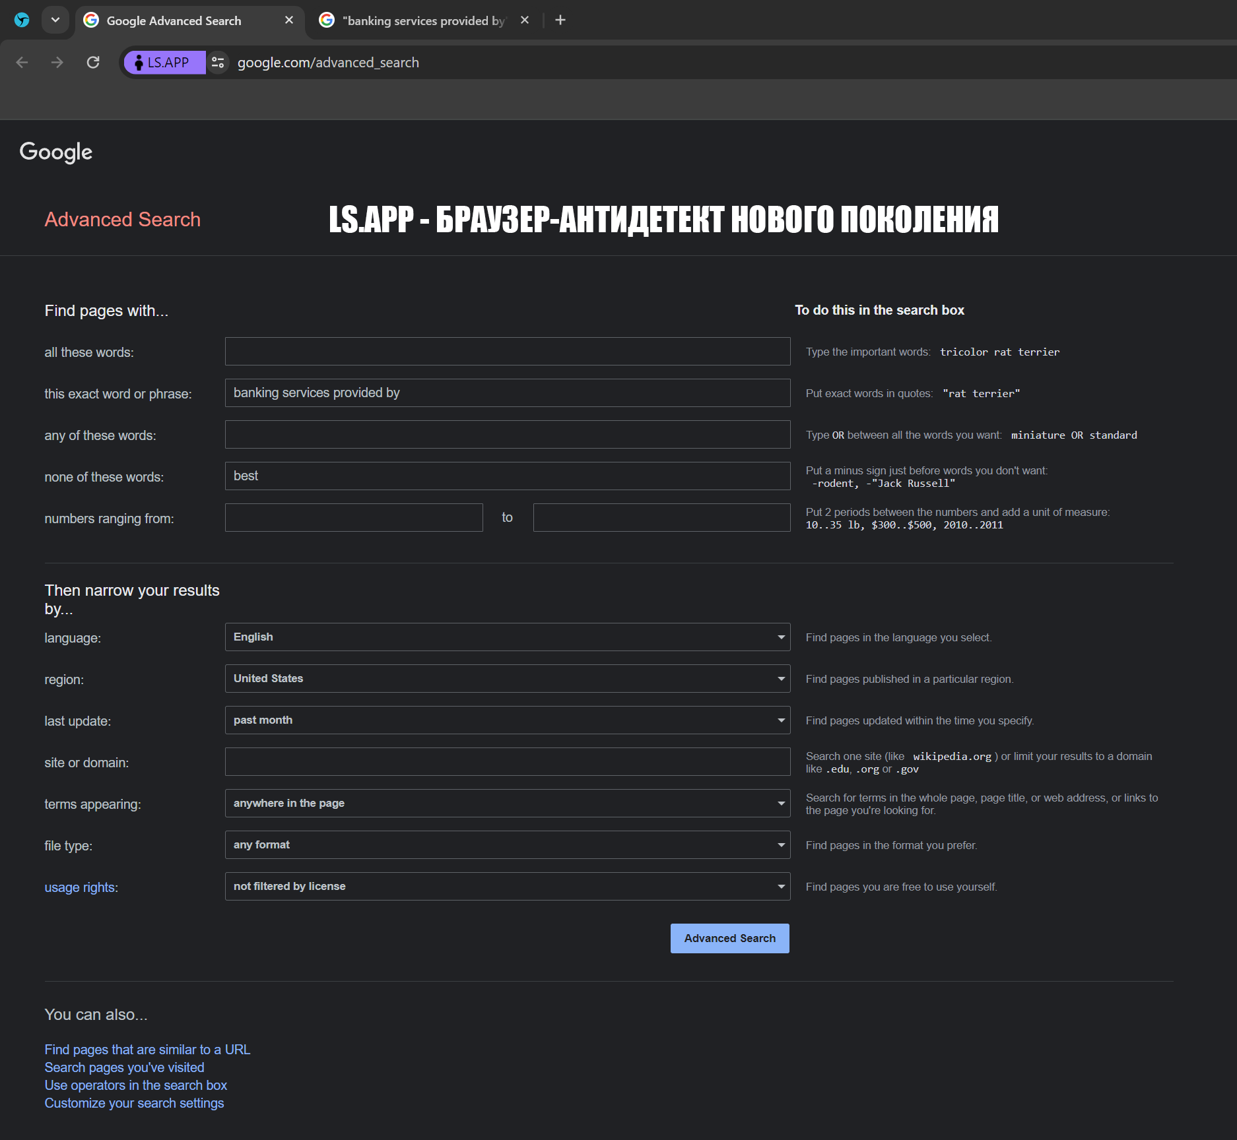Click the none of these words field
1237x1140 pixels.
coord(508,476)
